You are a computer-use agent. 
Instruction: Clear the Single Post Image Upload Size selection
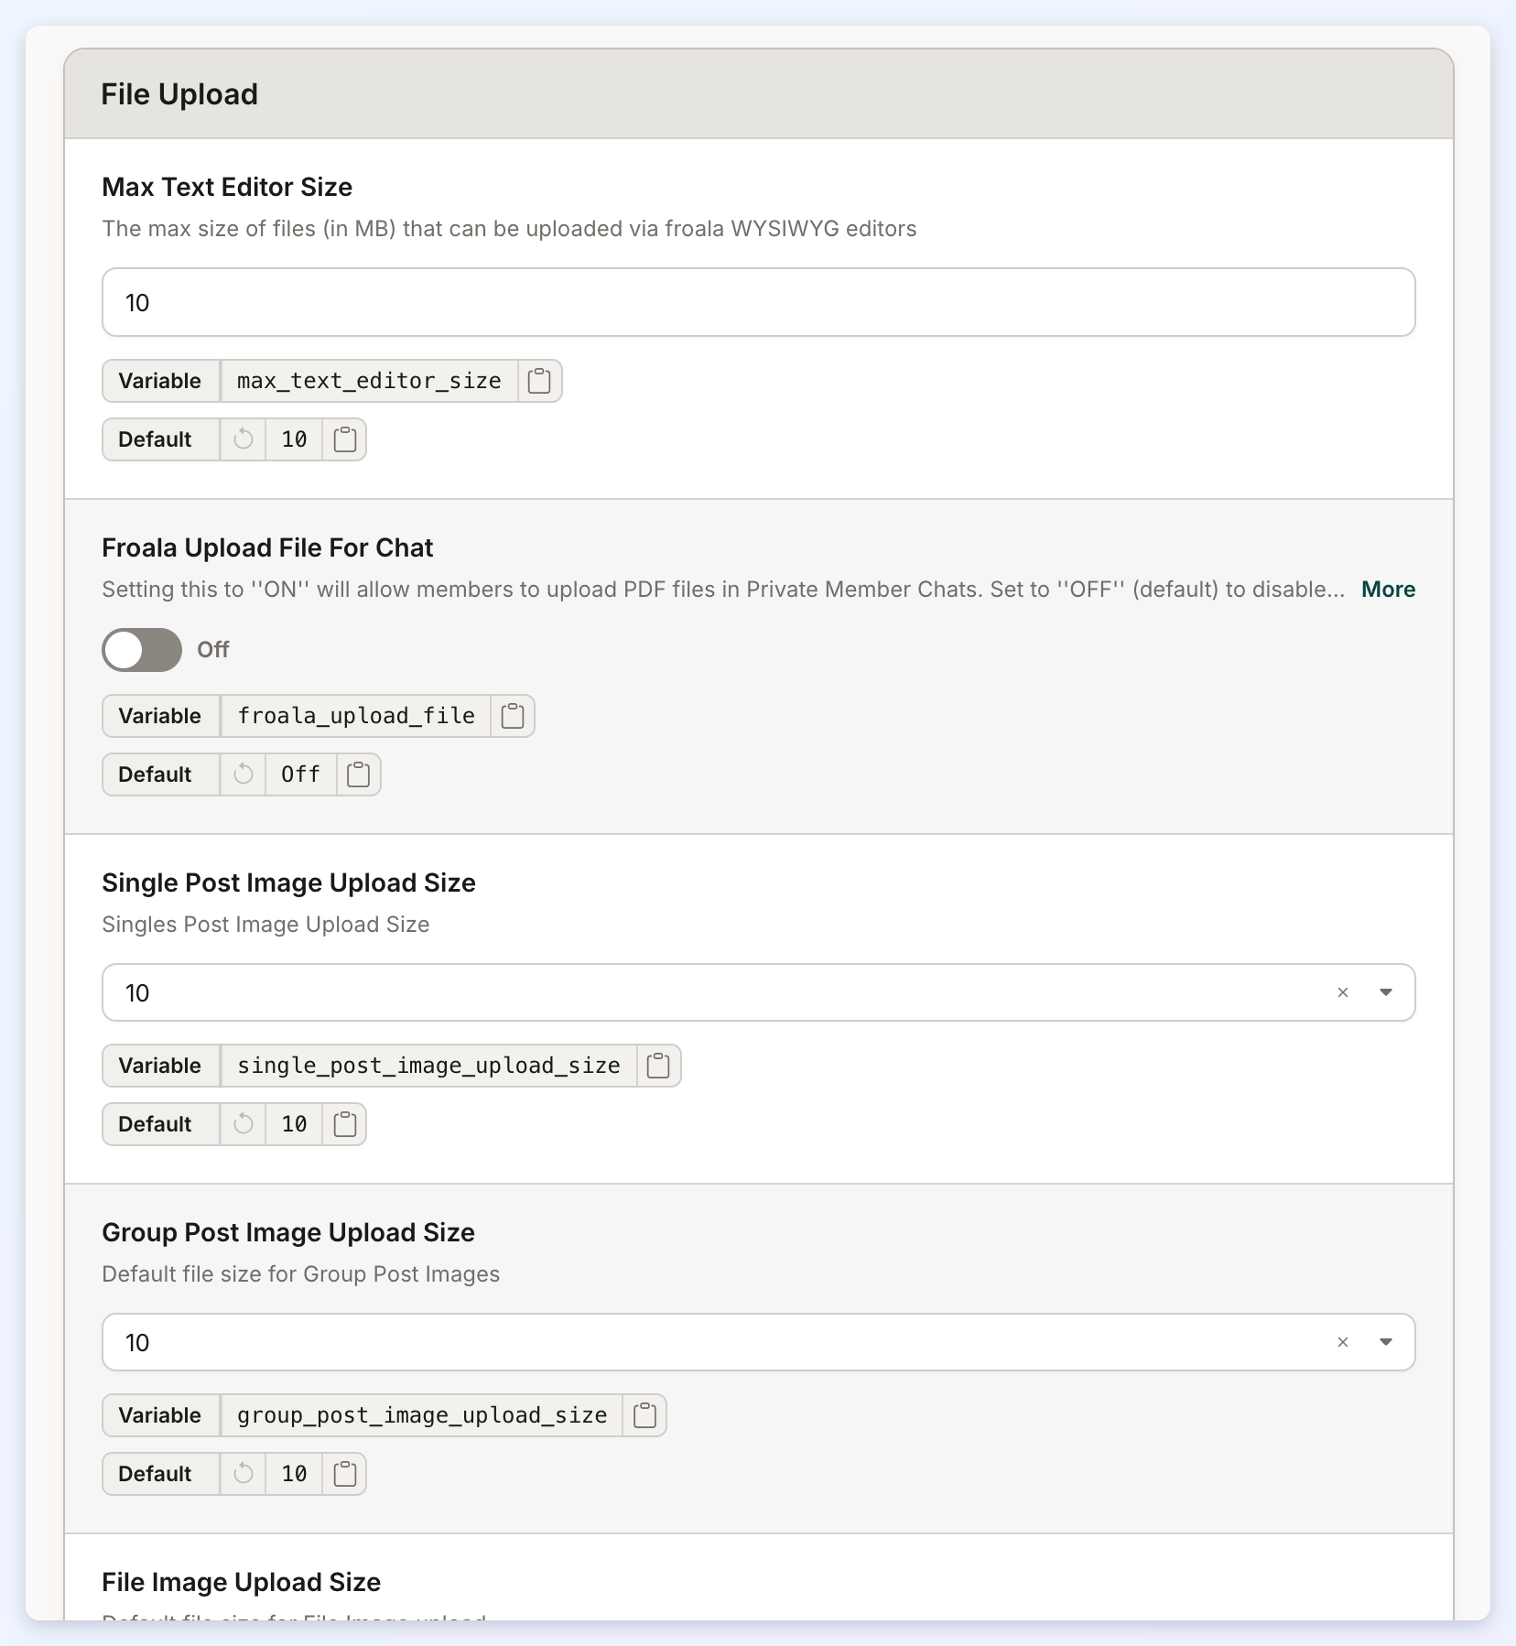point(1343,992)
